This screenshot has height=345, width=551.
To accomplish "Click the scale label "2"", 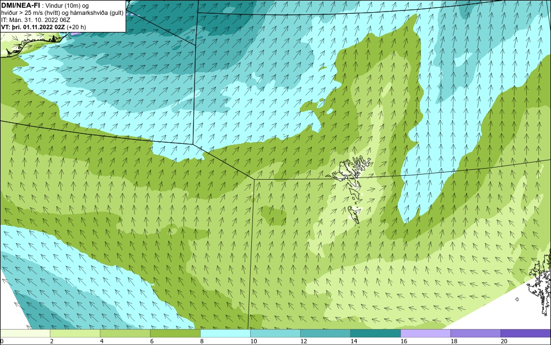I will click(x=52, y=341).
